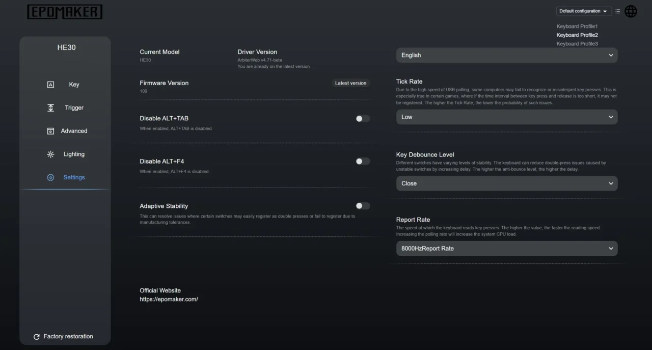
Task: Click the Factory restoration refresh icon
Action: point(37,337)
